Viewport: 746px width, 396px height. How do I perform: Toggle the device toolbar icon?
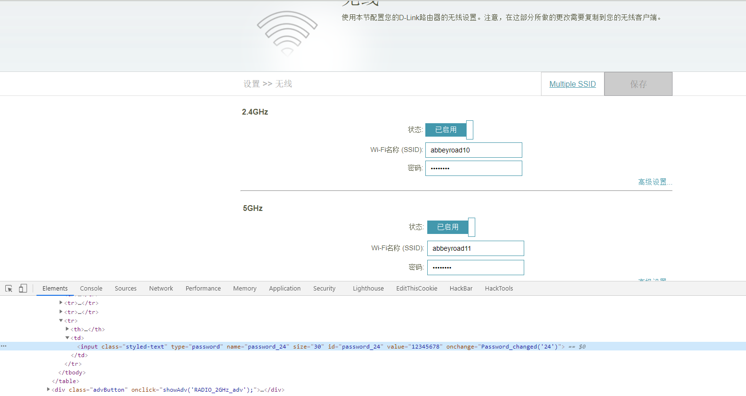click(23, 289)
